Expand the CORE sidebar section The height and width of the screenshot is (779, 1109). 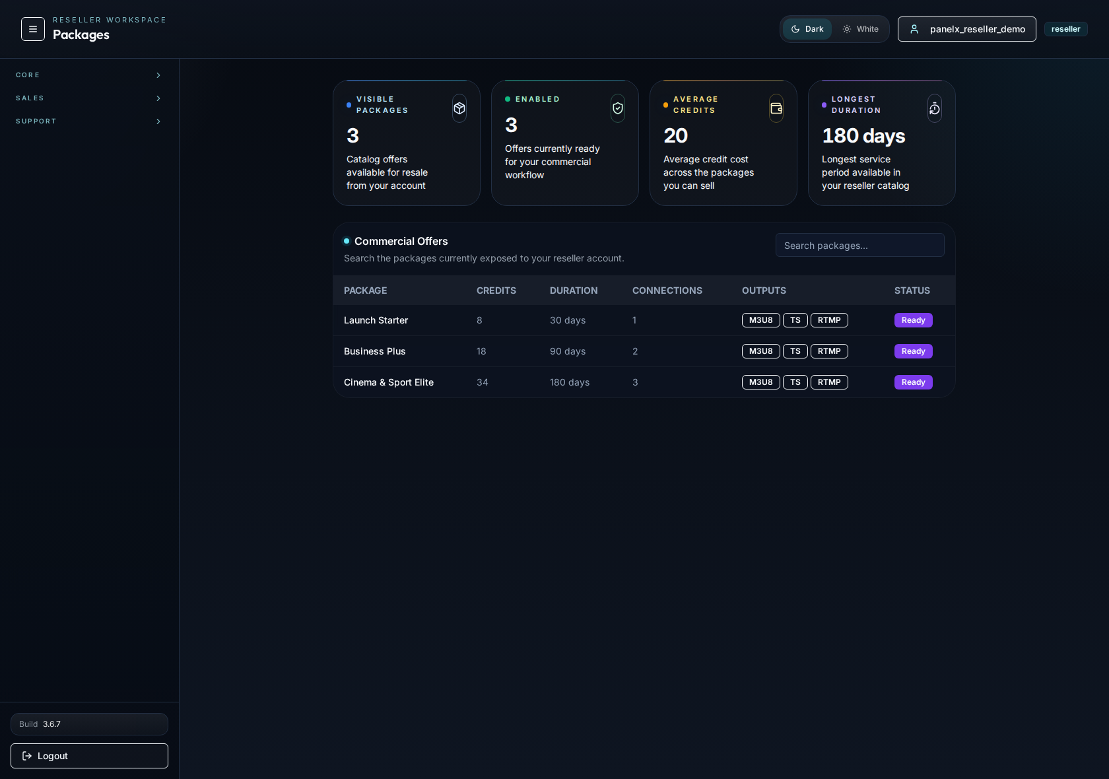[89, 75]
